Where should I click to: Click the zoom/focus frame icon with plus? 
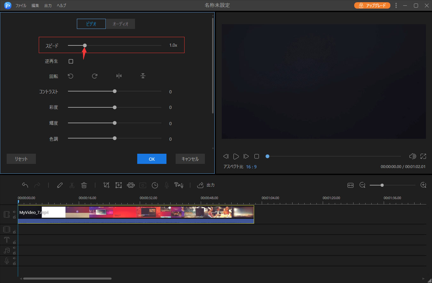[x=118, y=185]
